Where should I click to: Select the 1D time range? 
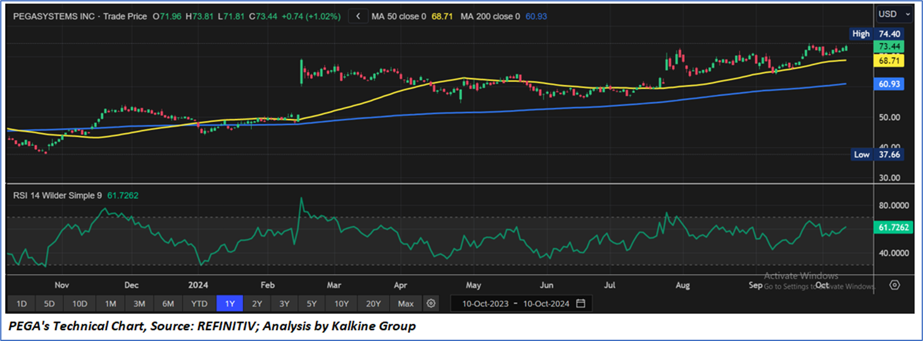21,304
